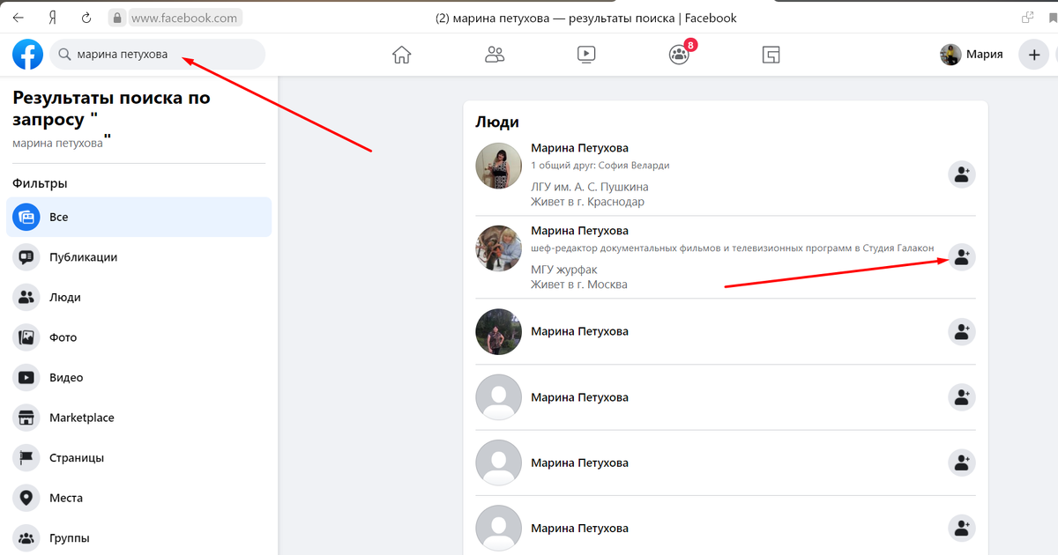Image resolution: width=1058 pixels, height=555 pixels.
Task: Open name link Марина Петухова with ЛГУ им. Пушкина
Action: [579, 148]
